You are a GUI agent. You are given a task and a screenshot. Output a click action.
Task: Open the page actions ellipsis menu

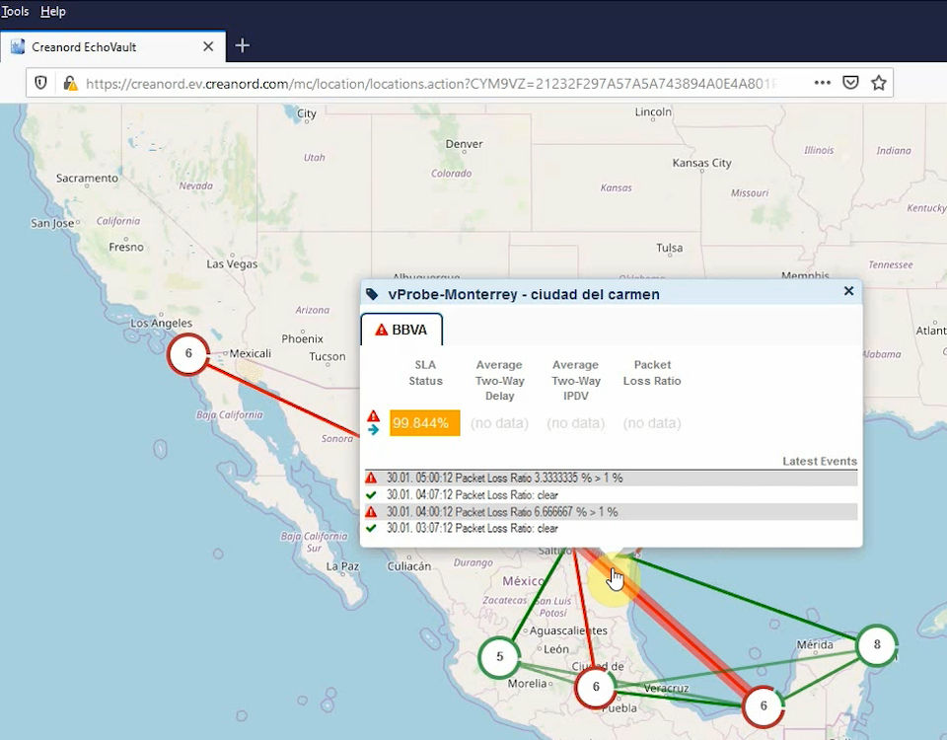822,83
